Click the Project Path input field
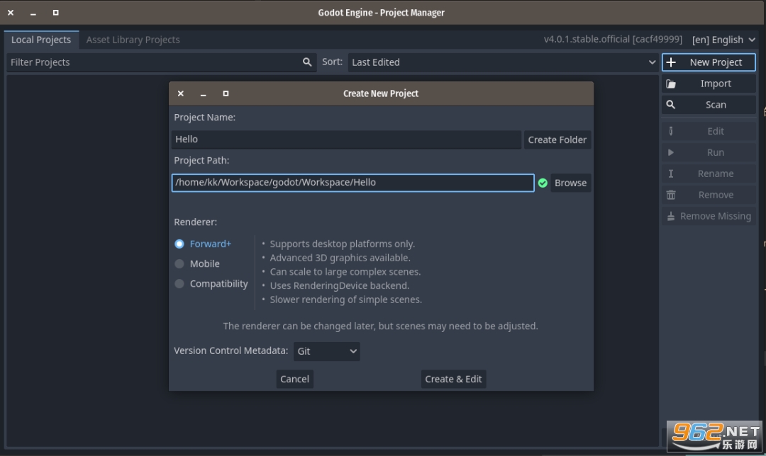Screen dimensions: 766x456 [353, 183]
